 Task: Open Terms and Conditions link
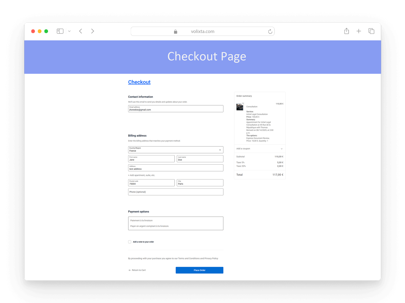coord(189,258)
